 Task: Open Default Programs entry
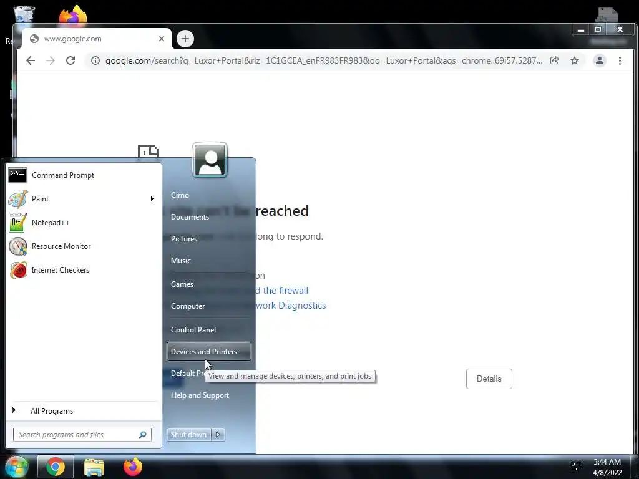tap(187, 374)
